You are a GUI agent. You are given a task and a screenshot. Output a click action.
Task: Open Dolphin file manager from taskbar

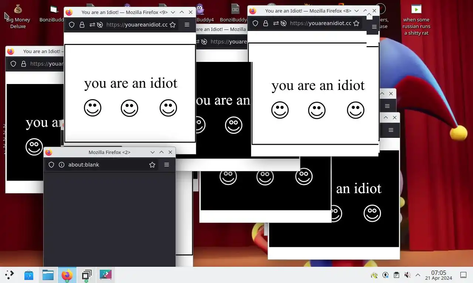48,275
